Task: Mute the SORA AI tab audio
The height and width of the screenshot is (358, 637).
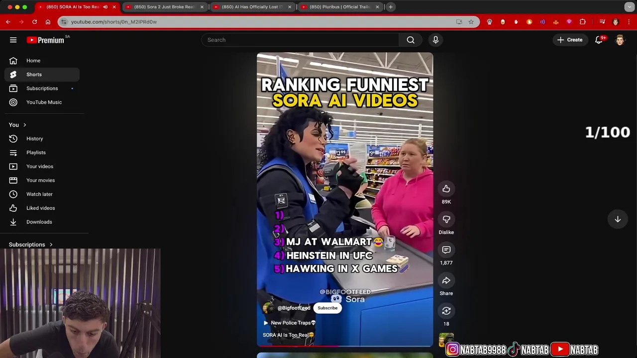Action: 105,7
